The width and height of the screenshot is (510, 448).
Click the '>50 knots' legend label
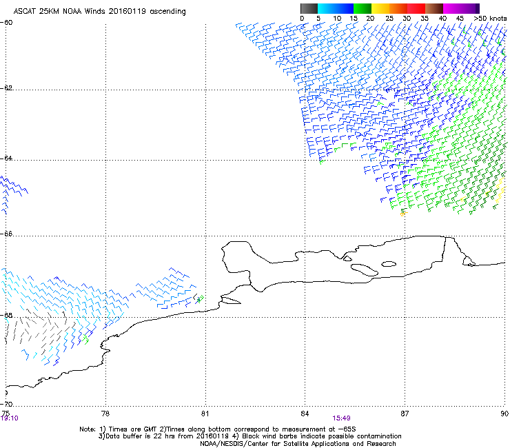[x=490, y=19]
